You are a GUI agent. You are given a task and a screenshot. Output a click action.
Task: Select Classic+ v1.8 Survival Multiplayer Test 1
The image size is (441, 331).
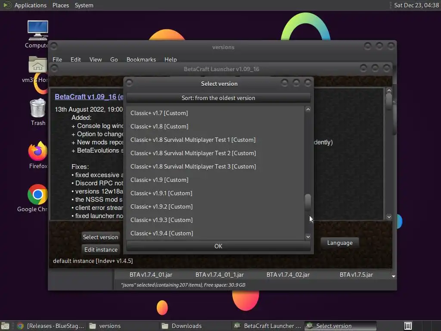click(215, 140)
